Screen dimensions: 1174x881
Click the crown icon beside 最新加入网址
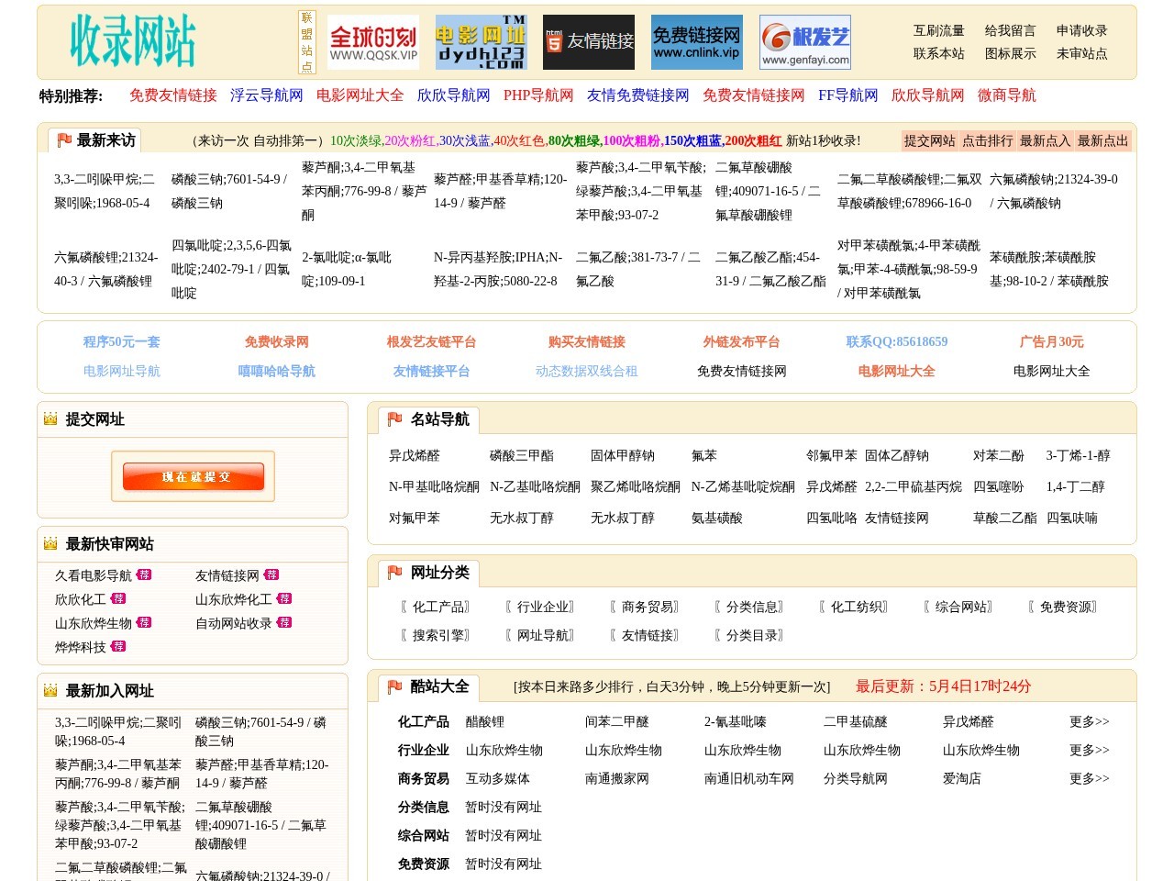[x=50, y=691]
